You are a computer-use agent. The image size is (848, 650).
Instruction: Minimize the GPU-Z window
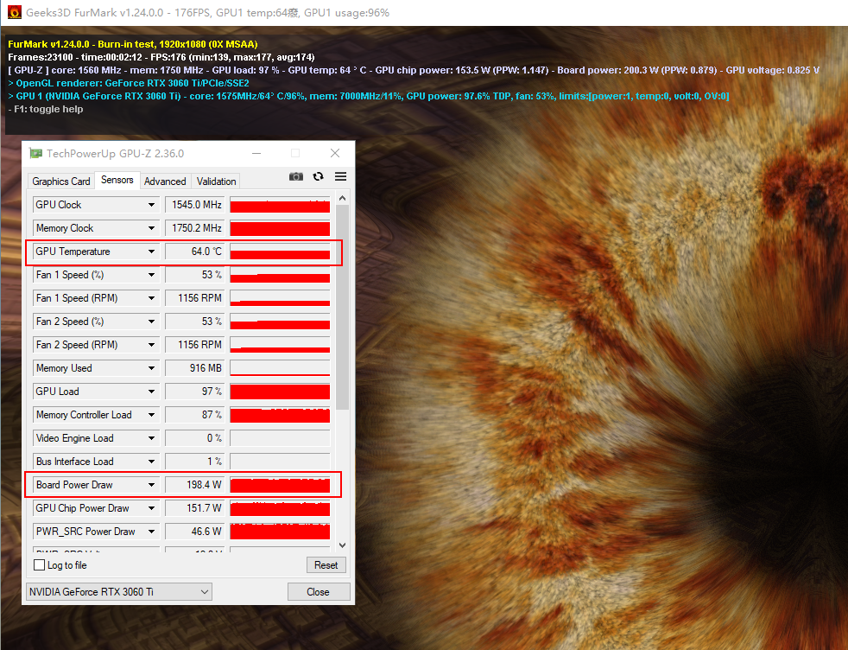256,154
